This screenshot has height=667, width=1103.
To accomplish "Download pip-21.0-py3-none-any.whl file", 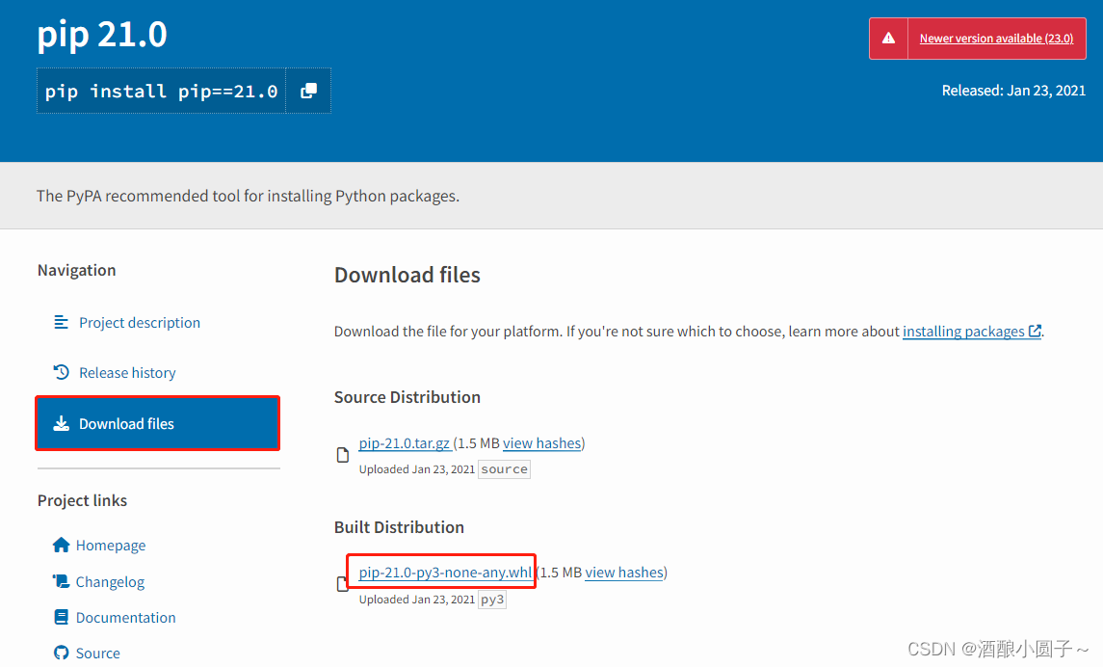I will coord(445,573).
